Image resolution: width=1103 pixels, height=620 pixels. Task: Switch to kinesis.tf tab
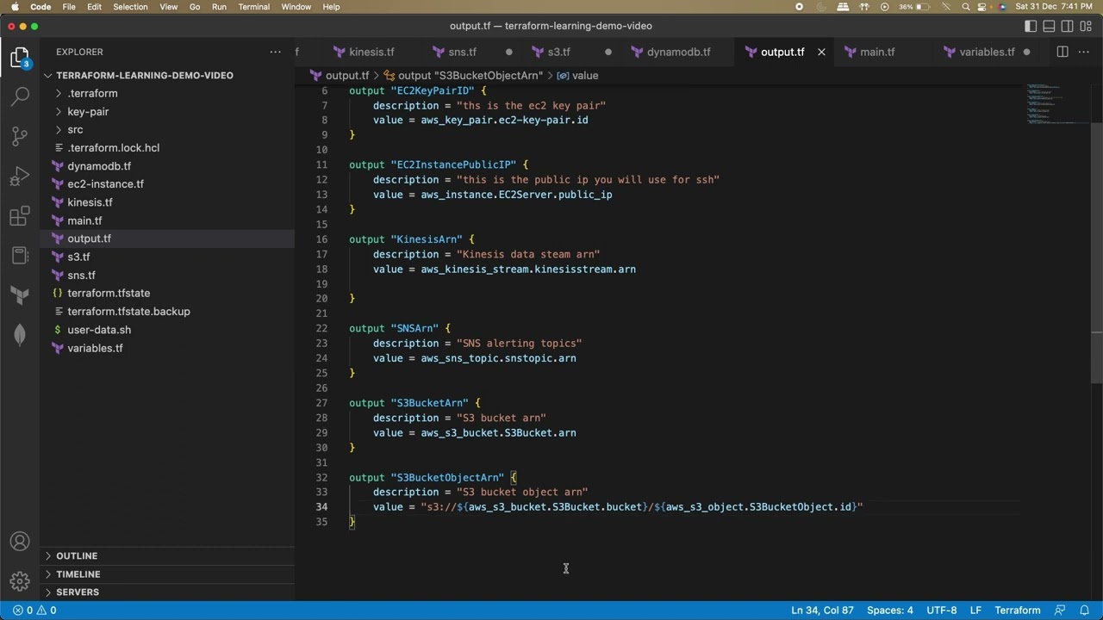(x=371, y=52)
